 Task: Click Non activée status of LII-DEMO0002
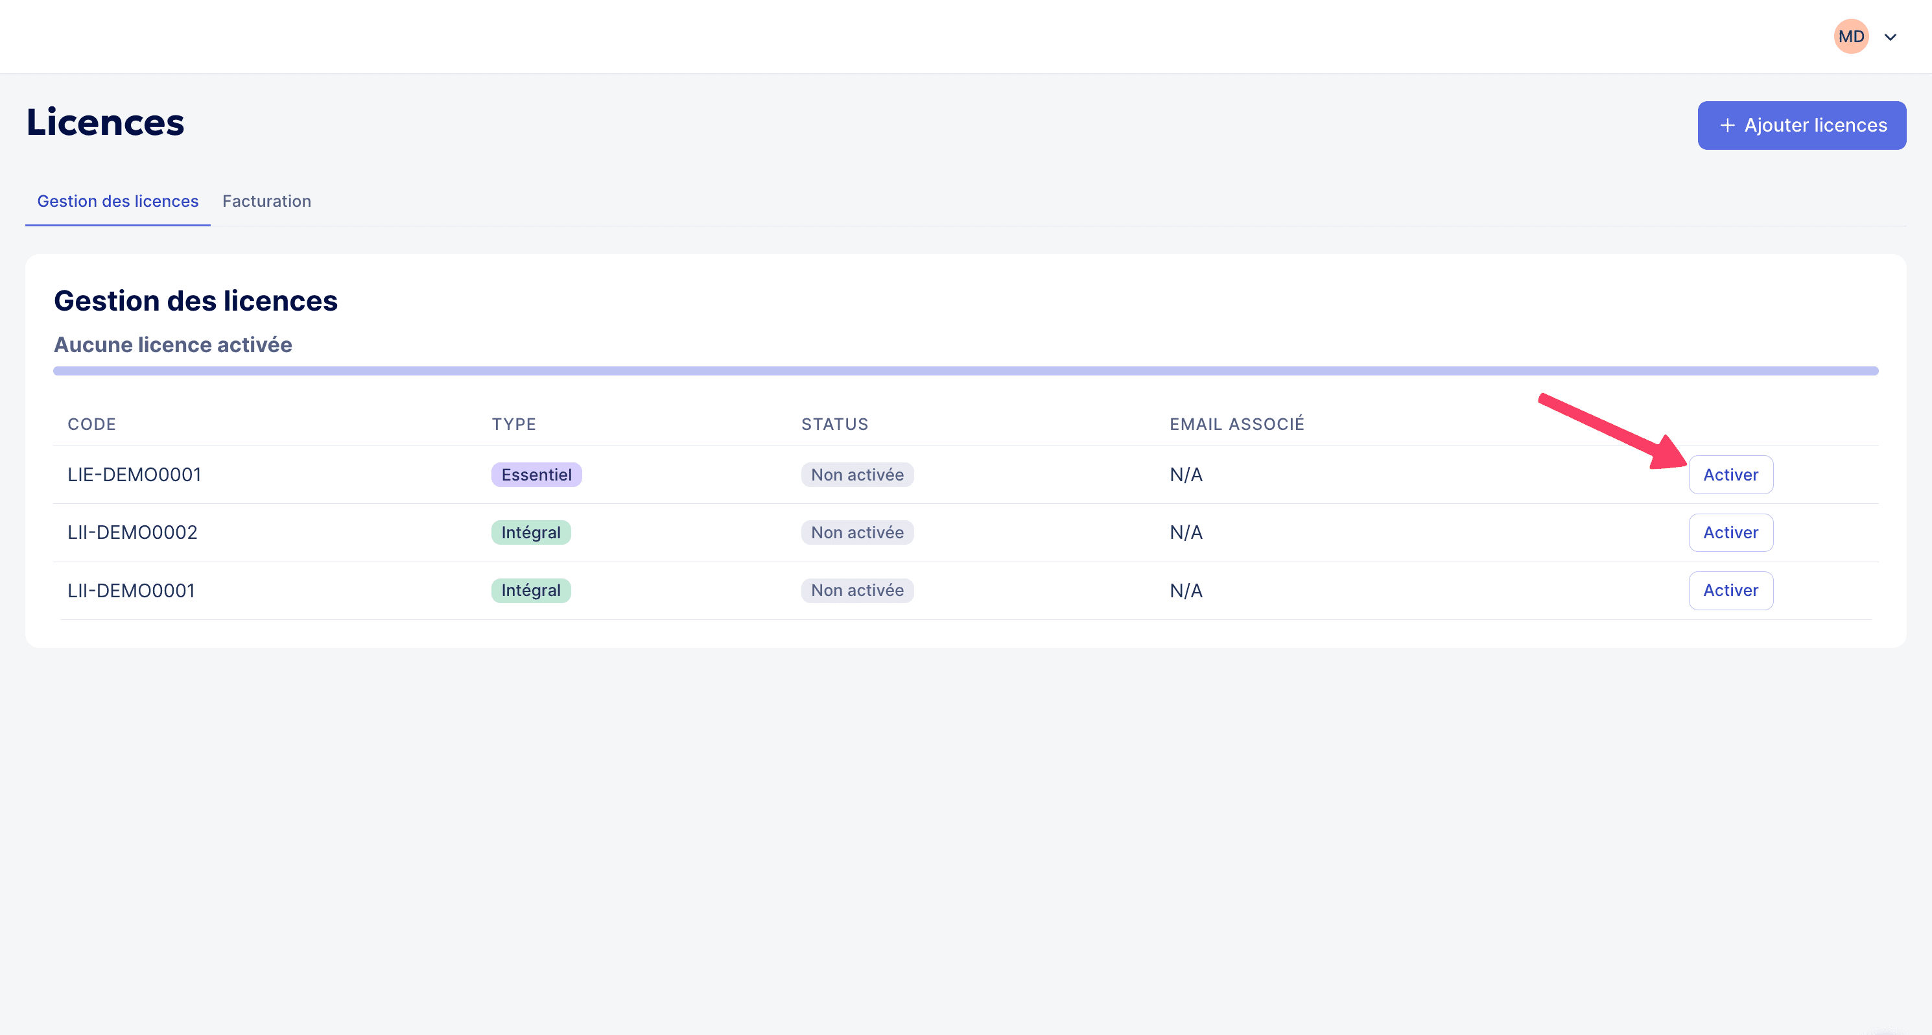coord(857,532)
